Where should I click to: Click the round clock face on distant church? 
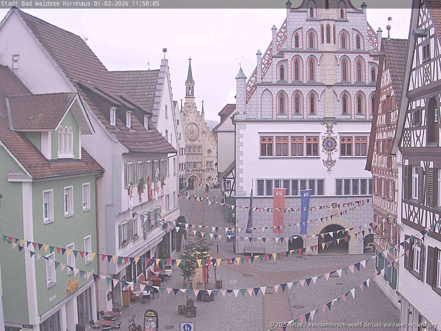[x=192, y=132]
